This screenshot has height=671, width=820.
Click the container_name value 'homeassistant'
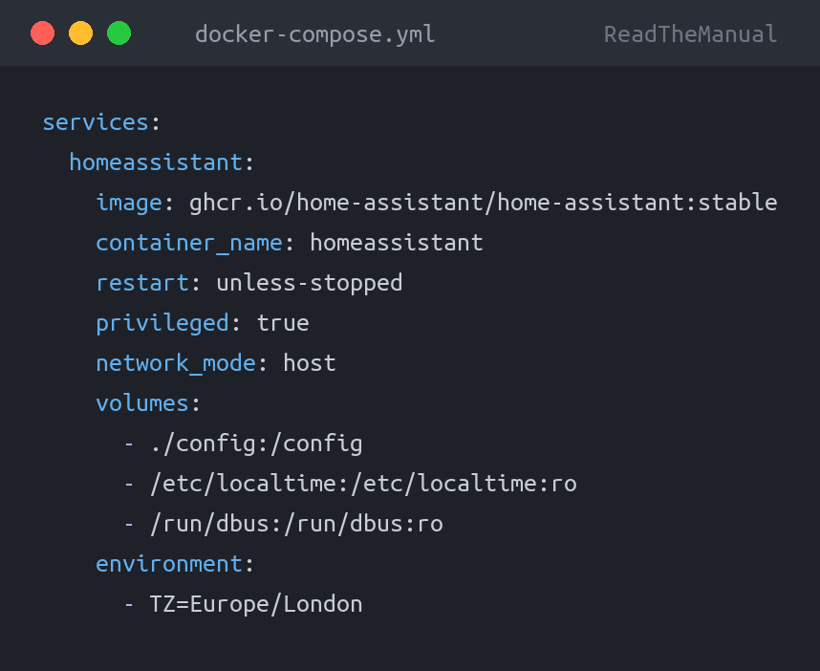coord(397,243)
